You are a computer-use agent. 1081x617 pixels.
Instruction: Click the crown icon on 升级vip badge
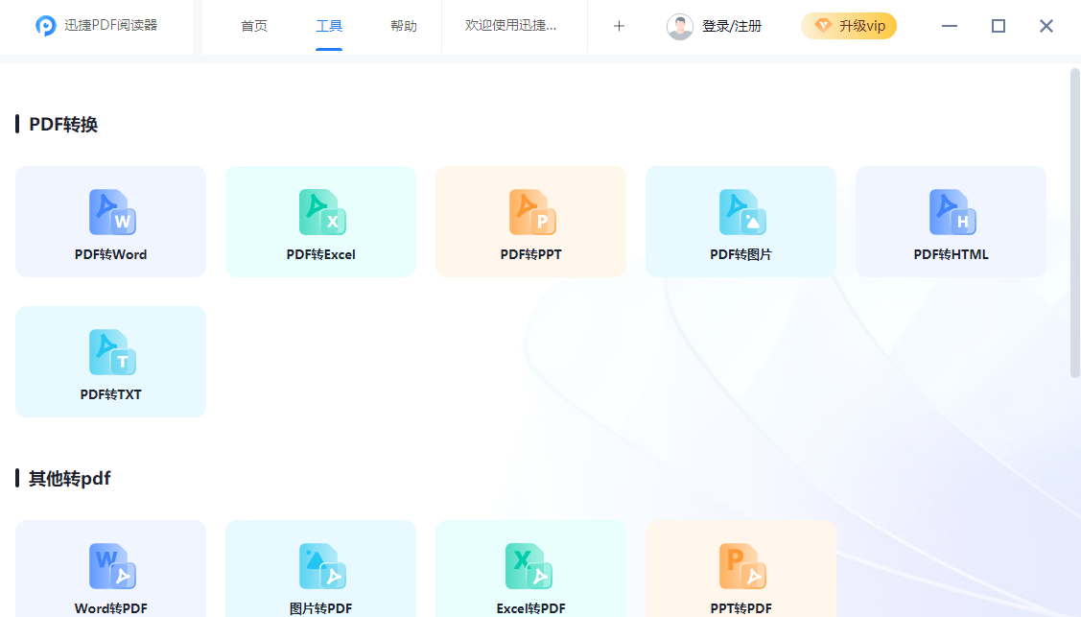822,26
